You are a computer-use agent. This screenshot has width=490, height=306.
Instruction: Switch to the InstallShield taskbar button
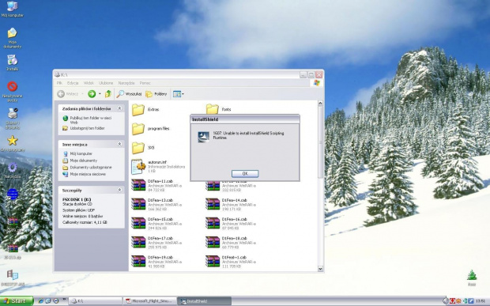(205, 301)
